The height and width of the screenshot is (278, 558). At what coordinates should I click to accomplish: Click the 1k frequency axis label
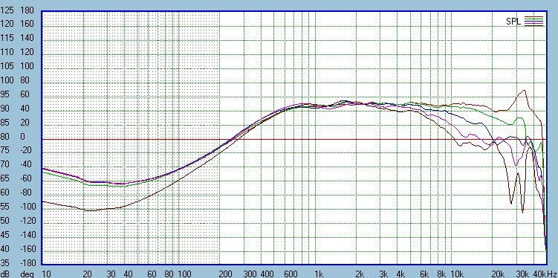click(x=319, y=274)
